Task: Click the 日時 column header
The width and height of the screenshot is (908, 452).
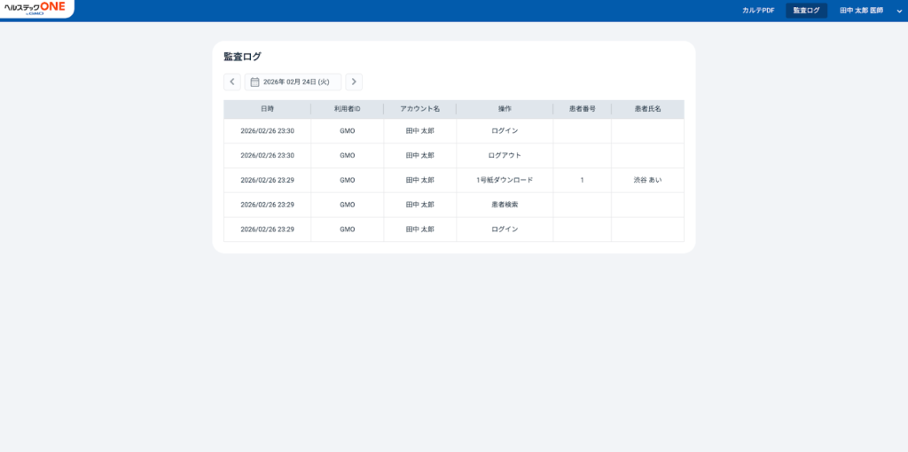Action: (x=267, y=109)
